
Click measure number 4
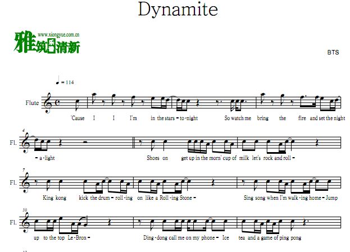click(x=24, y=130)
